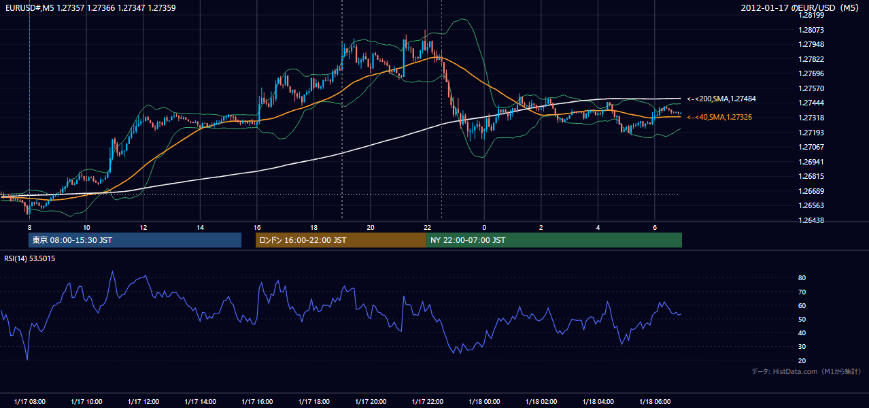Click price axis label 1.27067
This screenshot has width=869, height=408.
pos(812,147)
